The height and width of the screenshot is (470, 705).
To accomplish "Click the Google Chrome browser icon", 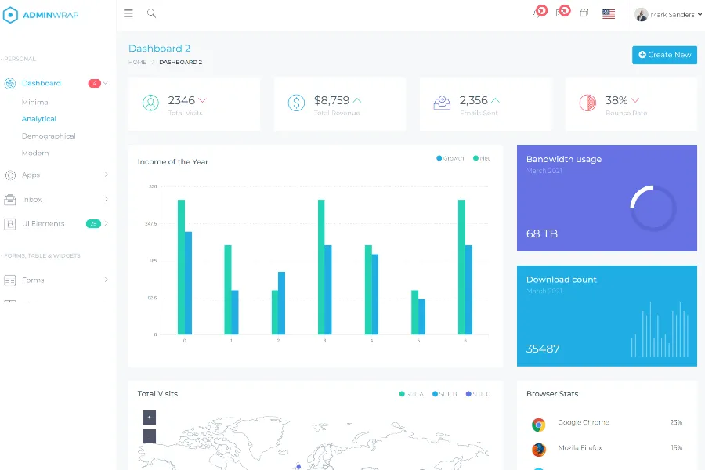I will click(x=539, y=425).
